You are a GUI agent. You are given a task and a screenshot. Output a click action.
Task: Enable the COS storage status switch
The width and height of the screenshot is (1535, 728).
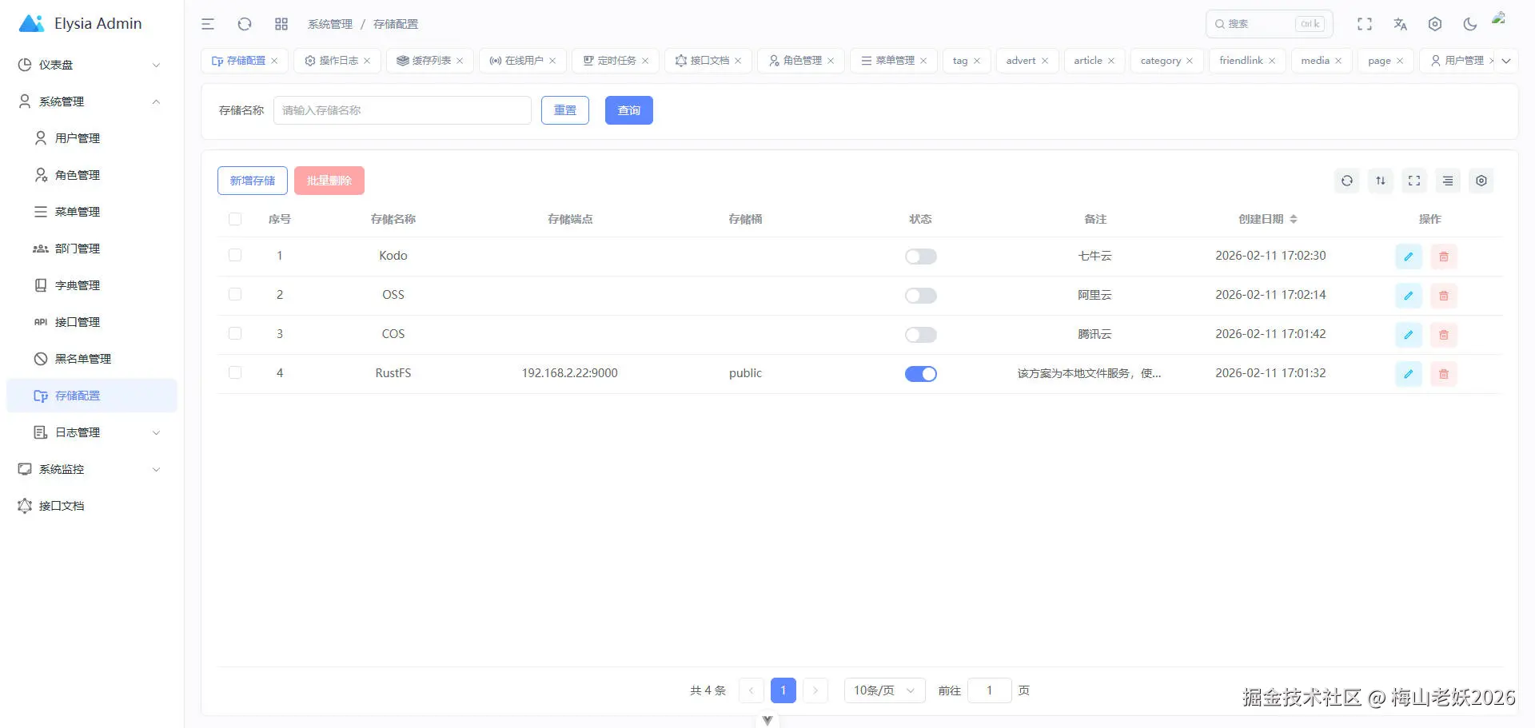tap(921, 335)
